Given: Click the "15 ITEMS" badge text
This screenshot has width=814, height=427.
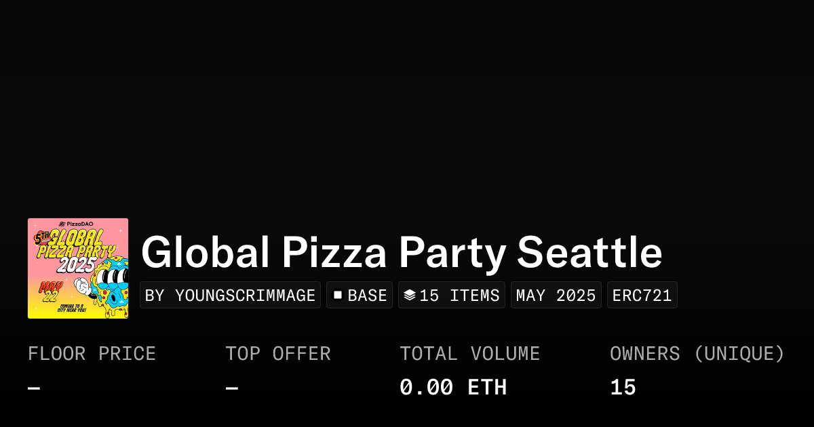Looking at the screenshot, I should pyautogui.click(x=459, y=296).
